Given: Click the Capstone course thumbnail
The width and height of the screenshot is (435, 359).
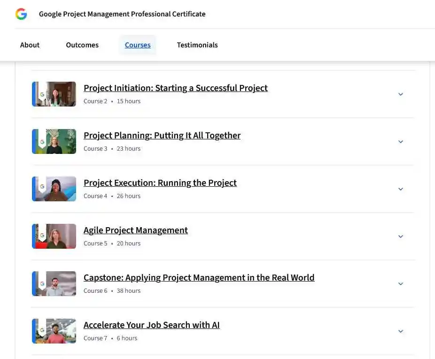Looking at the screenshot, I should (x=54, y=283).
